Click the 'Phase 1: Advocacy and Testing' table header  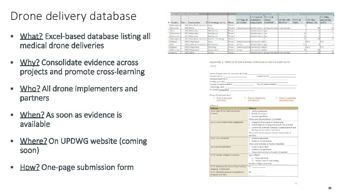[285, 14]
